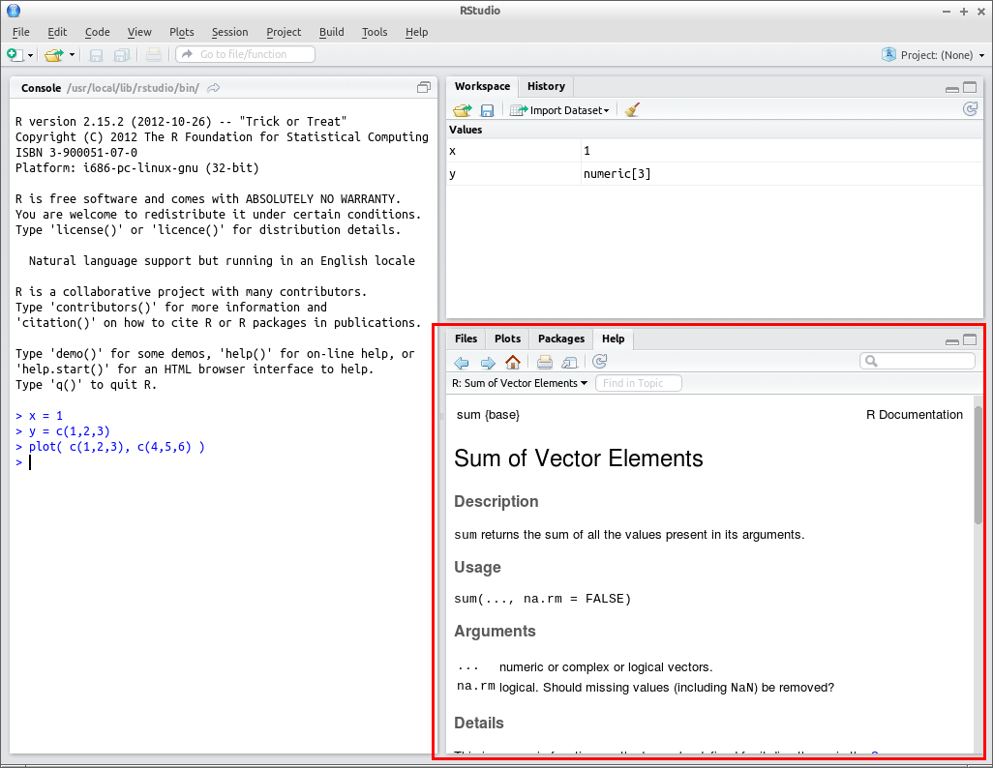Viewport: 993px width, 768px height.
Task: Minimize the Workspace pane
Action: (951, 89)
